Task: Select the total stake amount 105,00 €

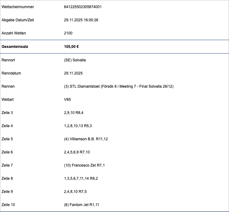Action: (71, 47)
